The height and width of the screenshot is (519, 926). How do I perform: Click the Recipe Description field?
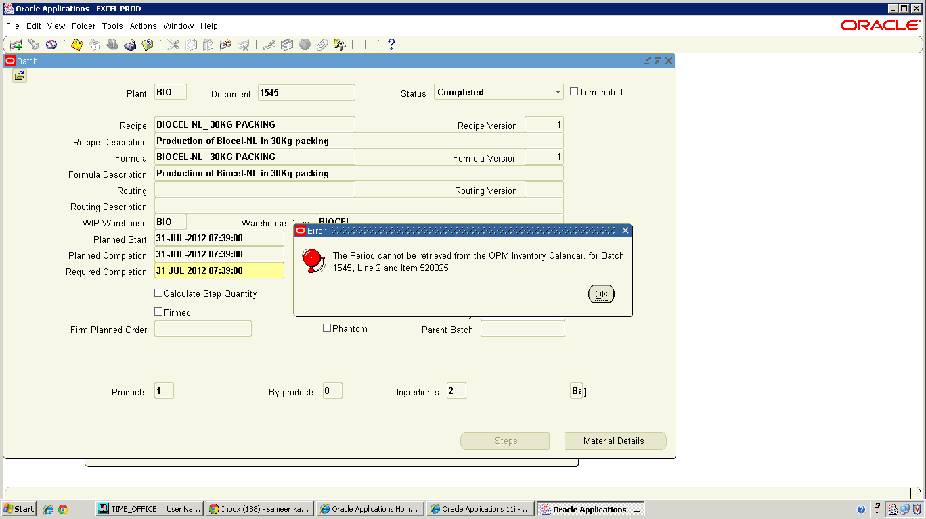coord(359,141)
